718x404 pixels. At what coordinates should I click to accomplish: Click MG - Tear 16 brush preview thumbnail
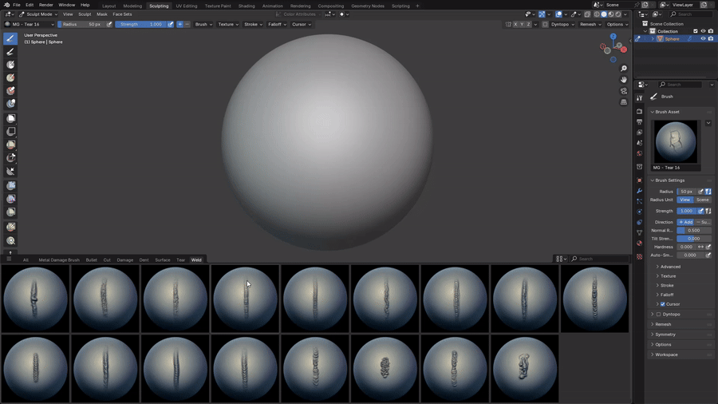click(676, 141)
